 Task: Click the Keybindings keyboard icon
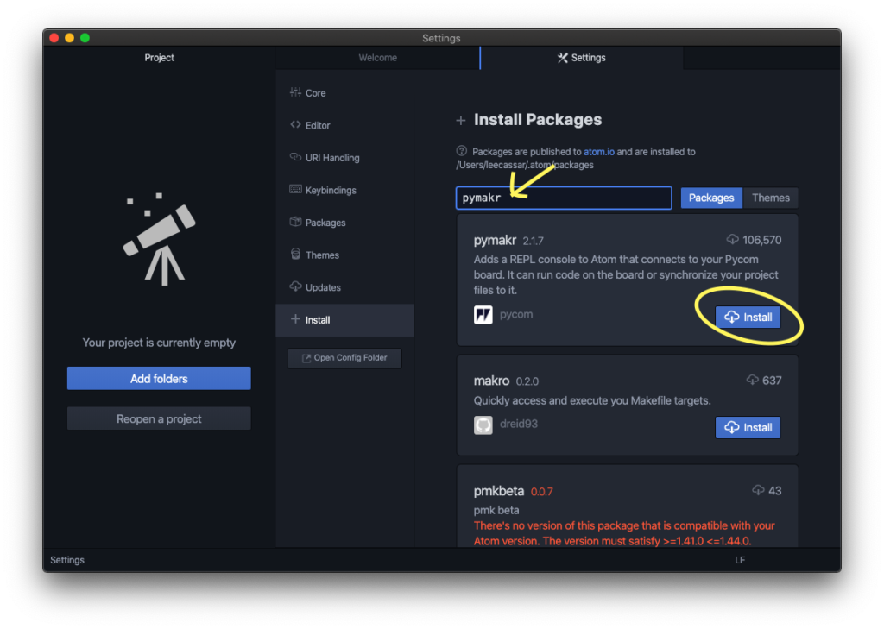coord(295,189)
